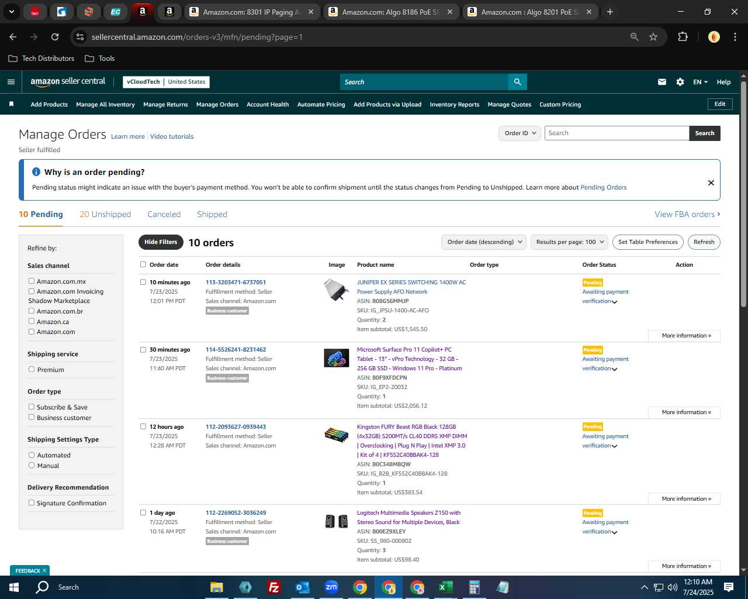This screenshot has width=748, height=599.
Task: Select order 113-3203471-6737051 checkbox
Action: coord(143,282)
